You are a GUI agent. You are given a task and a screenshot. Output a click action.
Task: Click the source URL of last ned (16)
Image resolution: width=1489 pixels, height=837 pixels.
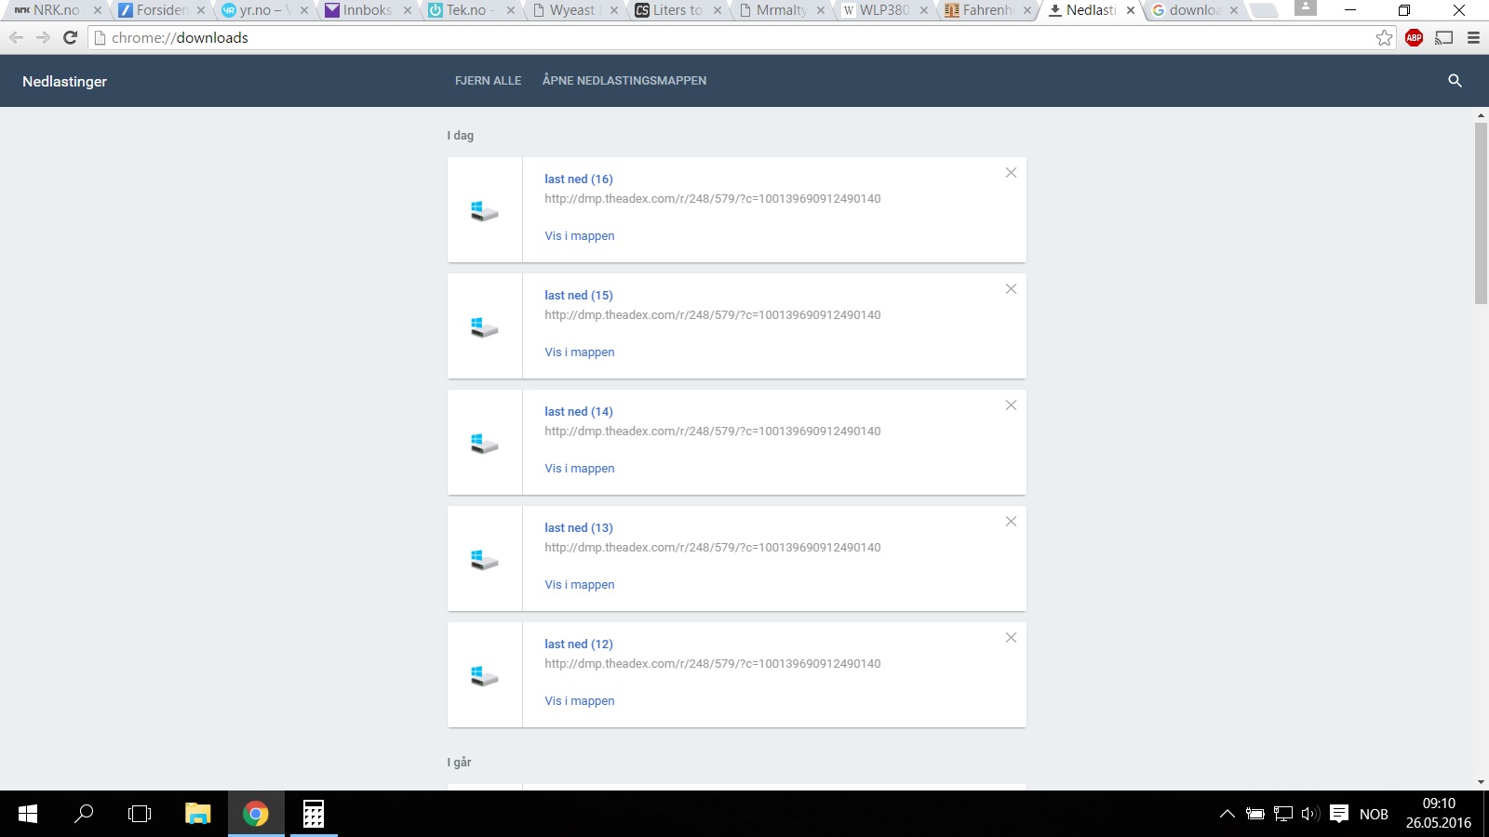point(713,199)
